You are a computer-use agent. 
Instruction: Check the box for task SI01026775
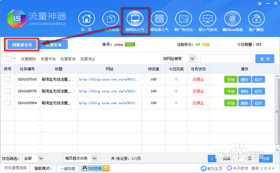tap(7, 91)
